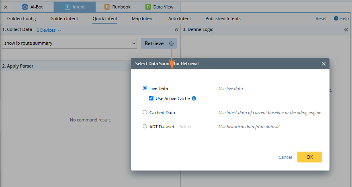Select the ADT Dataset radio option
Viewport: 352px width, 187px height.
click(x=145, y=126)
